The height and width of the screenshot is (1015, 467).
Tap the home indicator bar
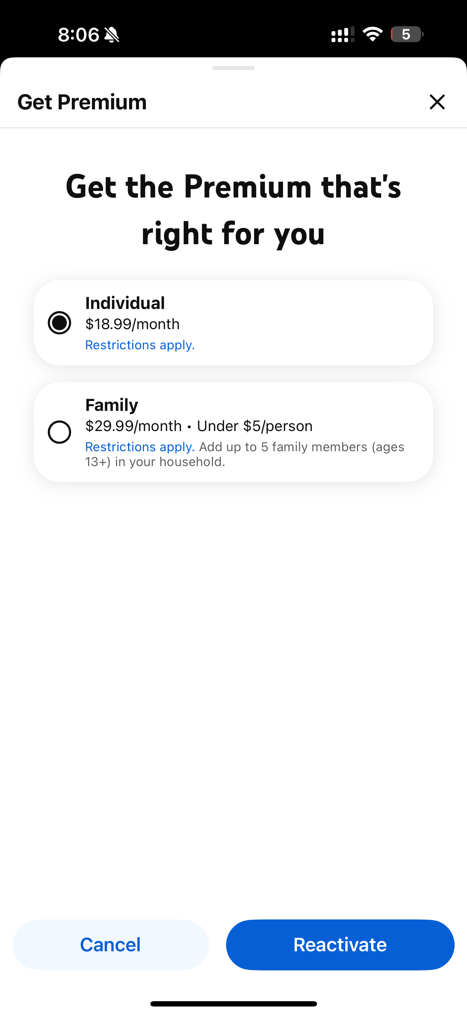click(x=233, y=1004)
